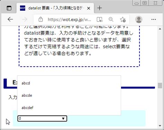Image resolution: width=164 pixels, height=130 pixels.
Task: Go back to the previous page
Action: (10, 19)
